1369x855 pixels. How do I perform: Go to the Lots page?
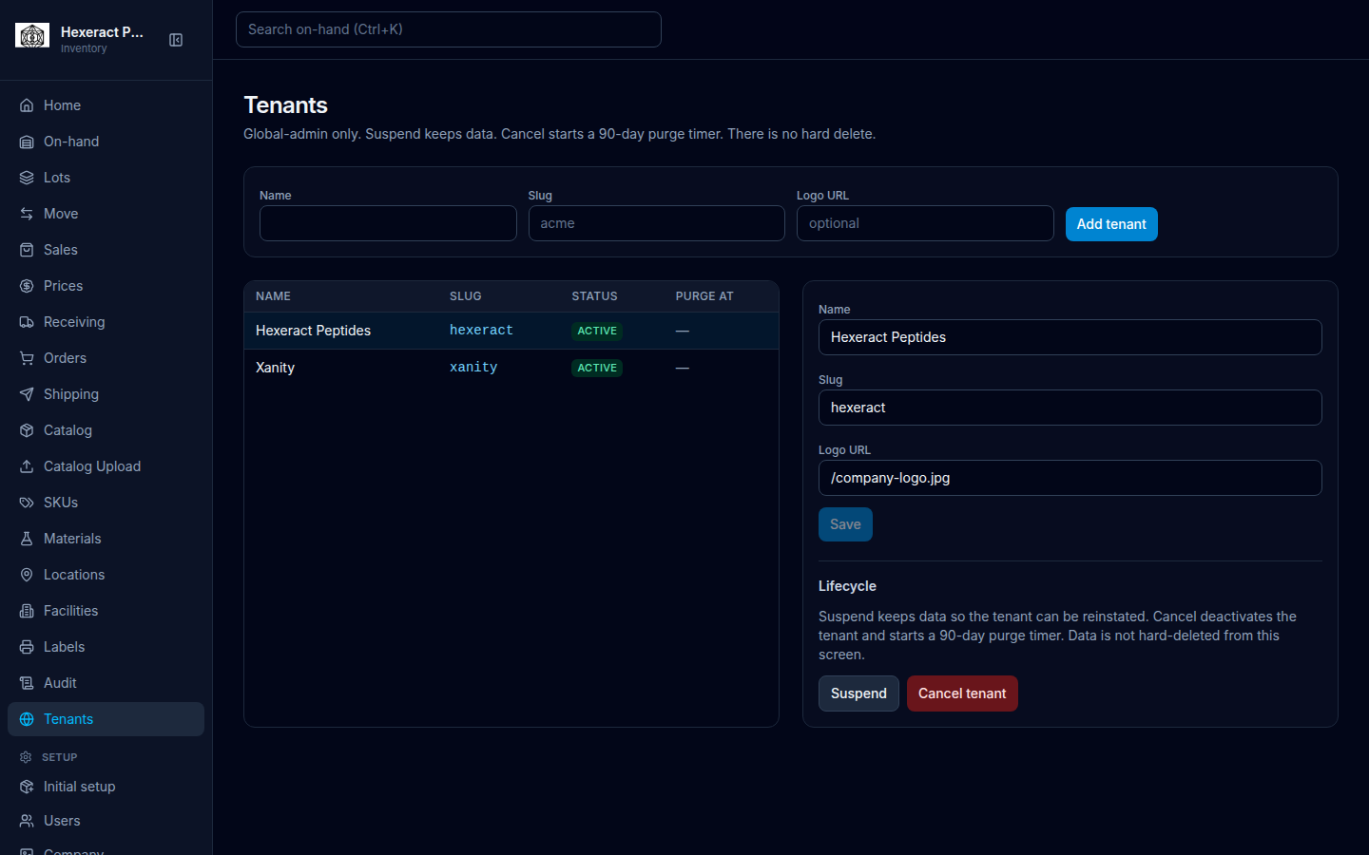pos(106,178)
